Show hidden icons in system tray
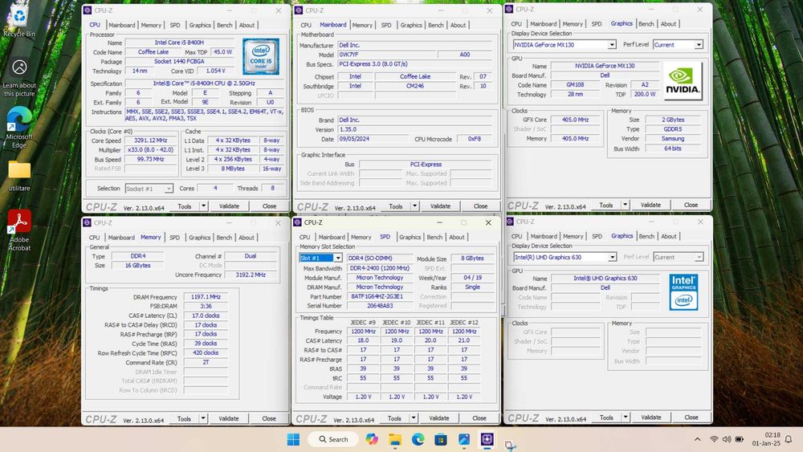803x452 pixels. [x=697, y=439]
